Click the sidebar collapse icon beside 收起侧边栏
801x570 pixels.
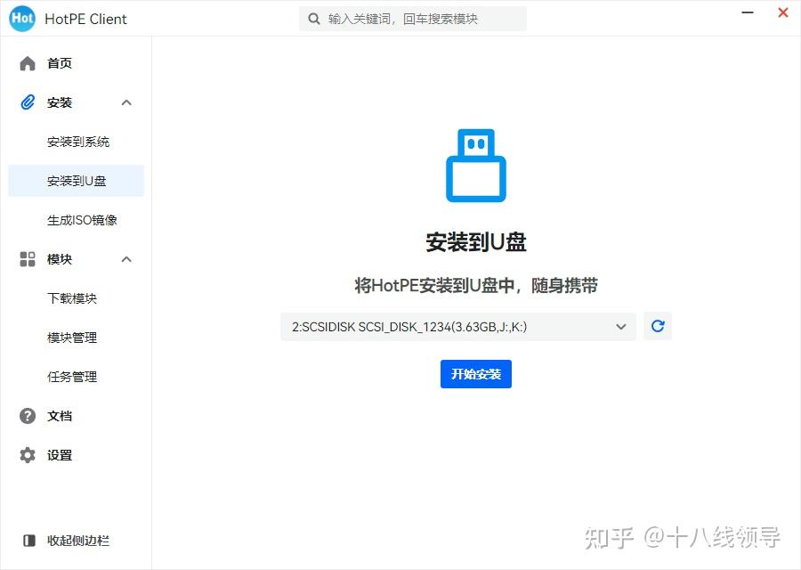(x=29, y=541)
